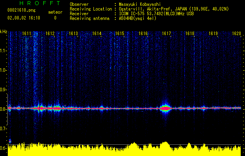Click the Receiving Location label
The width and height of the screenshot is (245, 156).
point(91,9)
